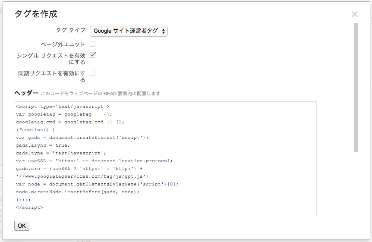Click the dropdown arrows beside Google サイト運営者タグ

pos(164,31)
